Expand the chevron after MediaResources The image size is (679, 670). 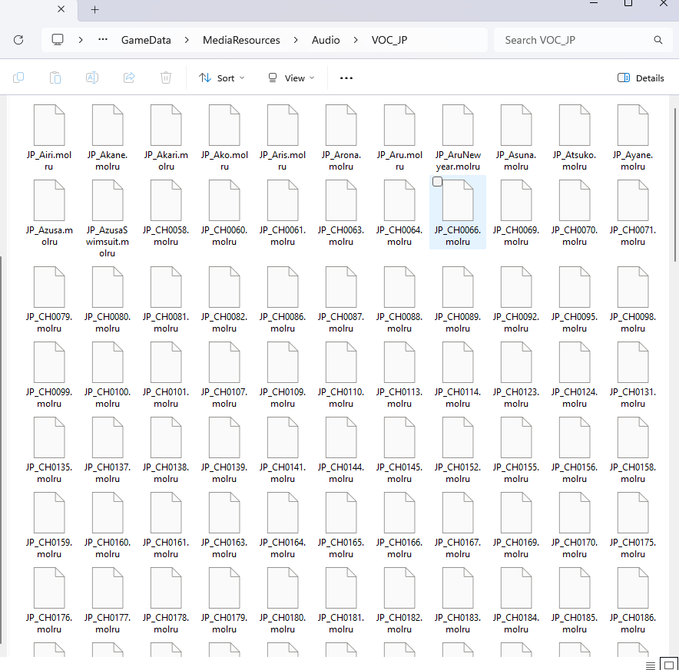point(296,40)
